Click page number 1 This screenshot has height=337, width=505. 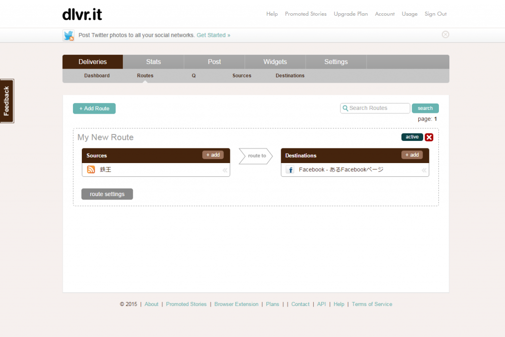coord(435,119)
